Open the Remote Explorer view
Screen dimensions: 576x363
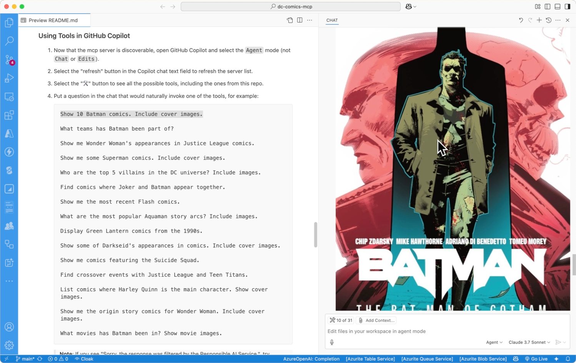pos(9,97)
